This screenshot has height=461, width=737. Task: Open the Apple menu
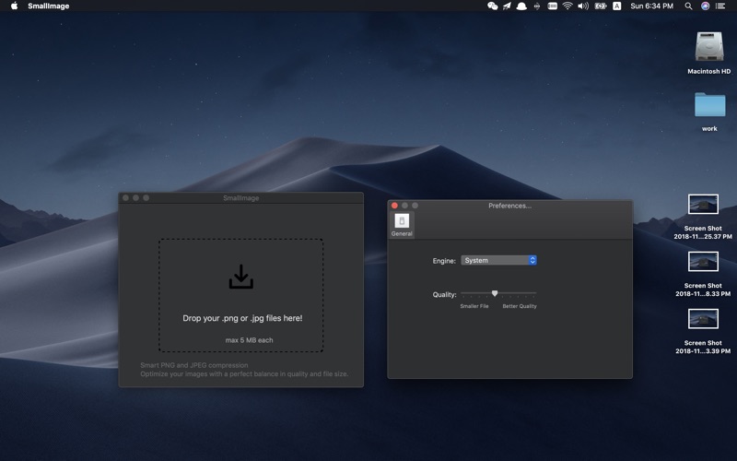[14, 6]
